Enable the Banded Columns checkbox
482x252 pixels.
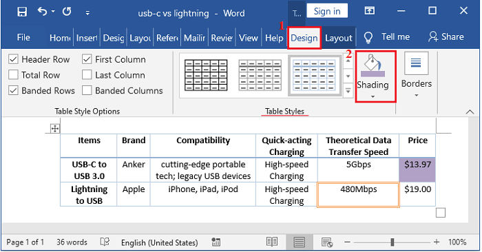pos(87,90)
